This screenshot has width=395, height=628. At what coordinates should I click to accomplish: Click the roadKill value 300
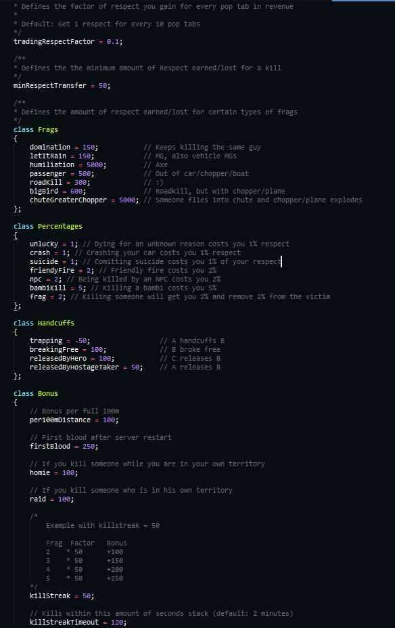pyautogui.click(x=80, y=183)
